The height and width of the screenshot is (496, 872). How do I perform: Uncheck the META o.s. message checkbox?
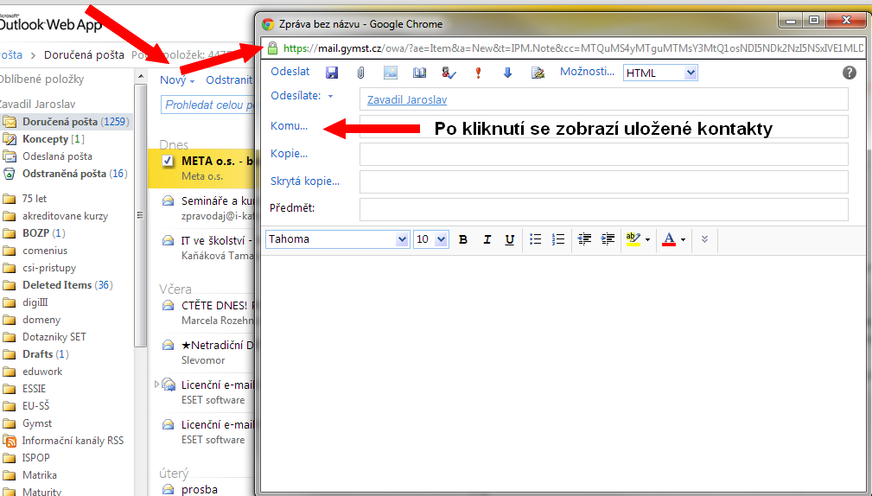168,162
